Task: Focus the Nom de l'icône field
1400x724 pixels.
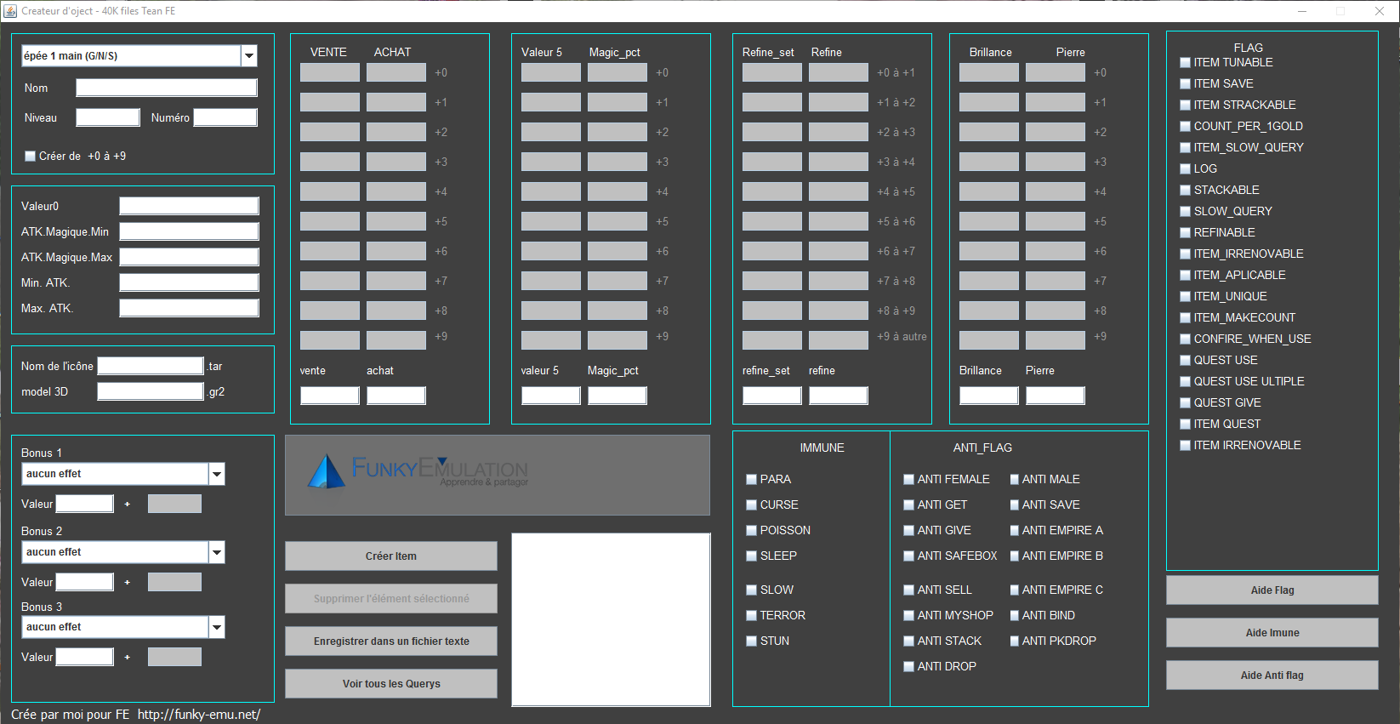Action: coord(151,366)
